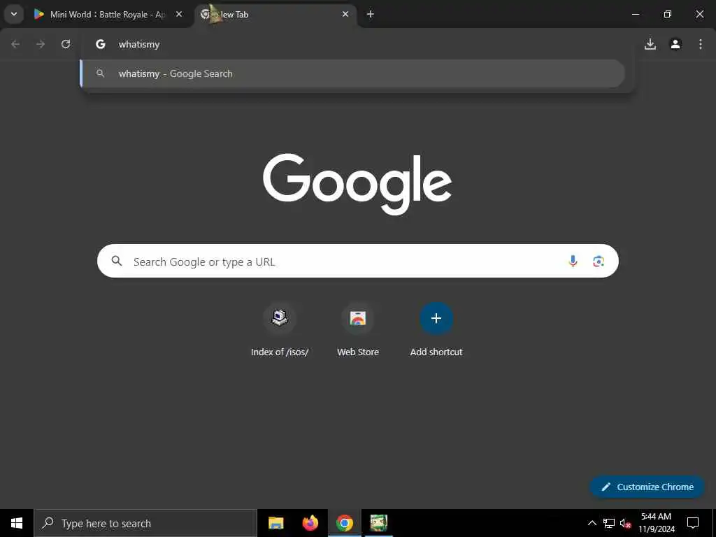Click the muted volume tray icon
716x537 pixels.
pos(626,523)
